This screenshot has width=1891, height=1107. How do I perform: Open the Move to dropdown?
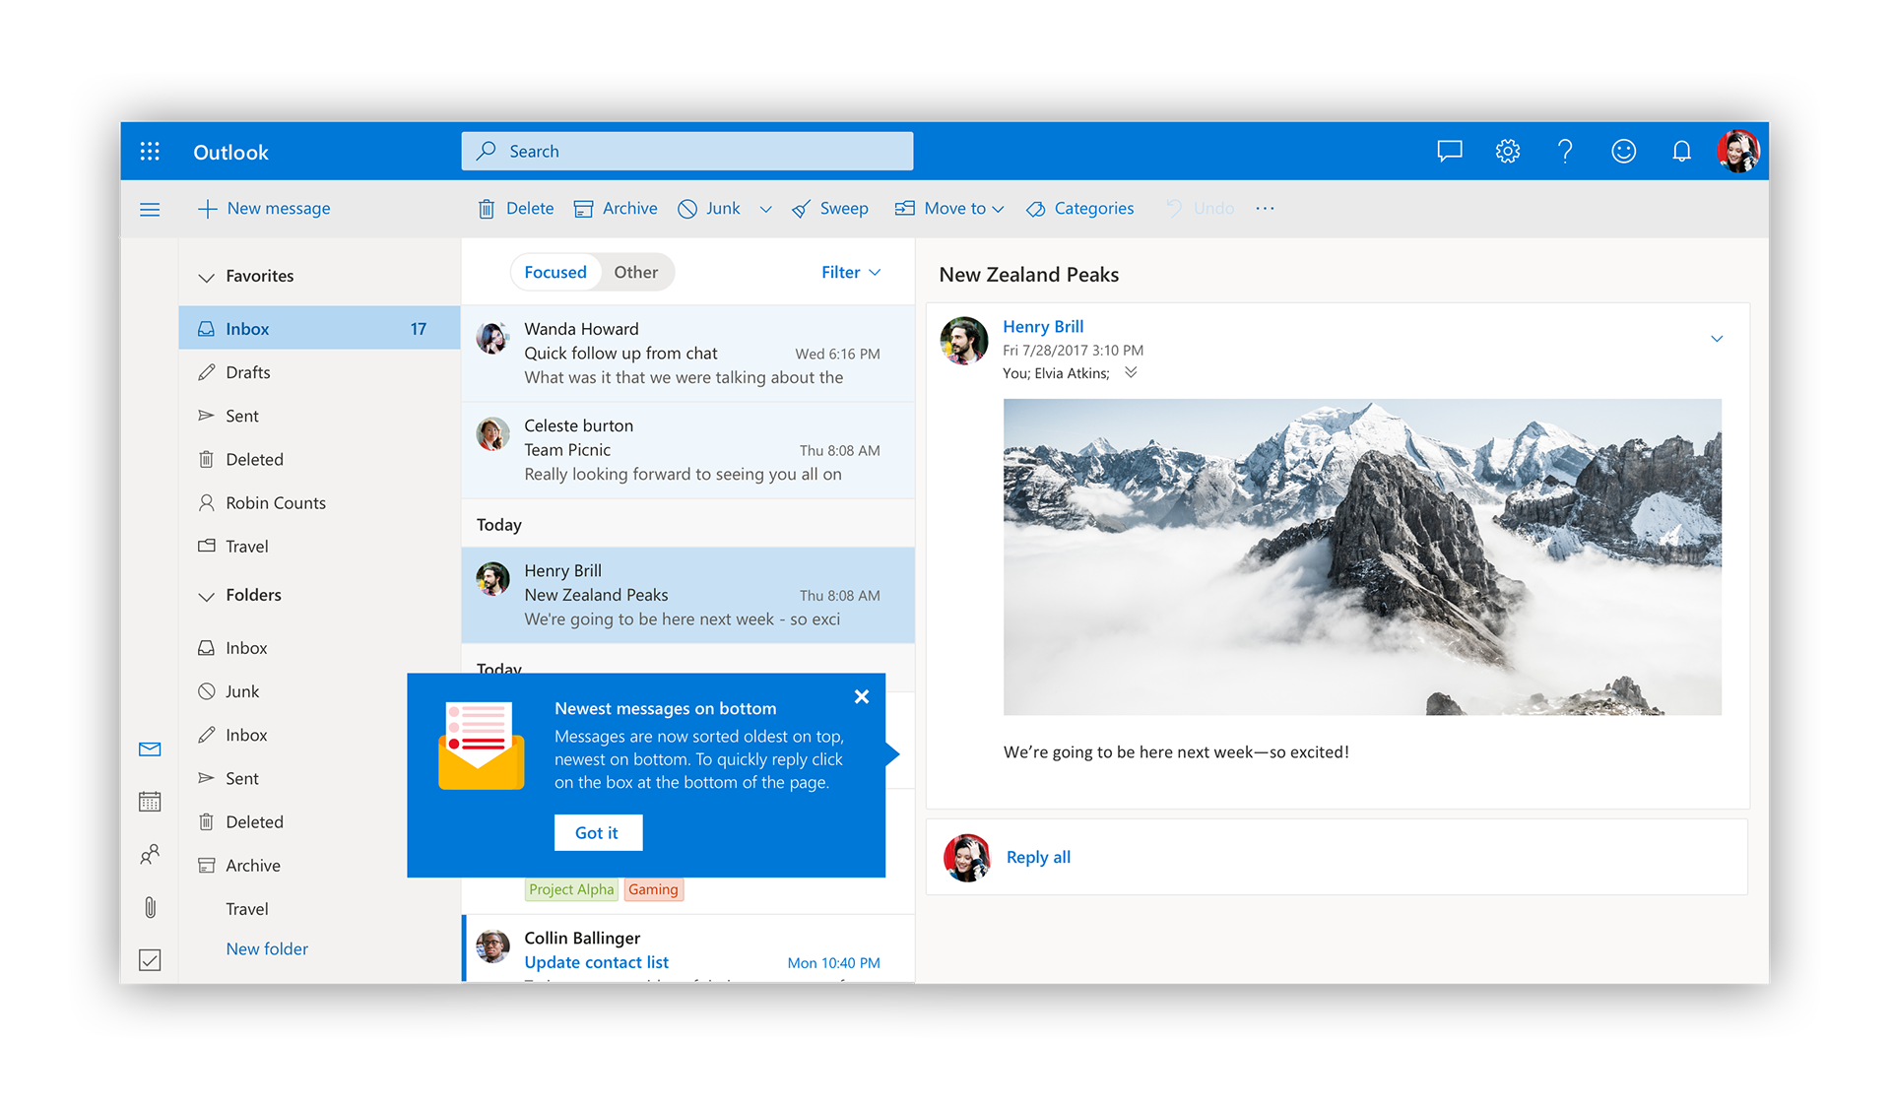pyautogui.click(x=949, y=209)
